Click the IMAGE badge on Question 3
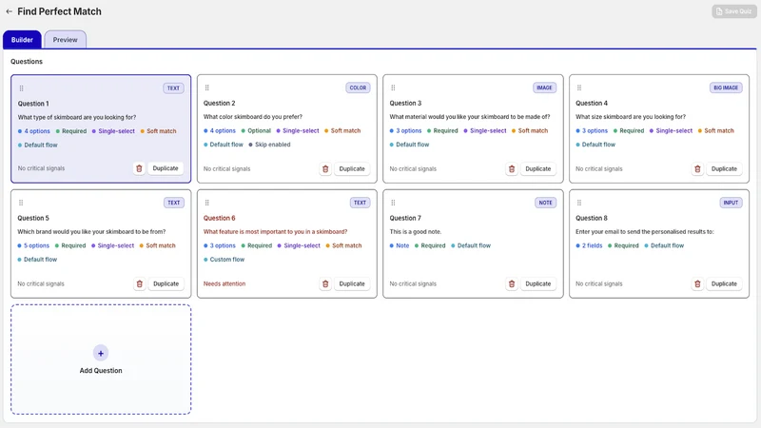Viewport: 761px width, 428px height. [x=544, y=88]
